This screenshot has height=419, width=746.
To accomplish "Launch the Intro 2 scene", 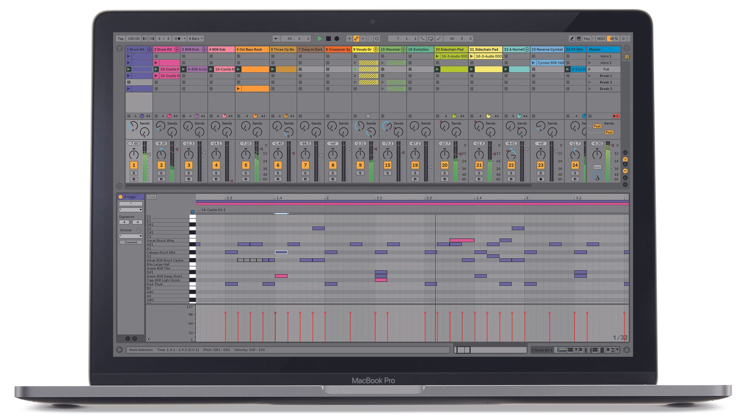I will (x=590, y=62).
